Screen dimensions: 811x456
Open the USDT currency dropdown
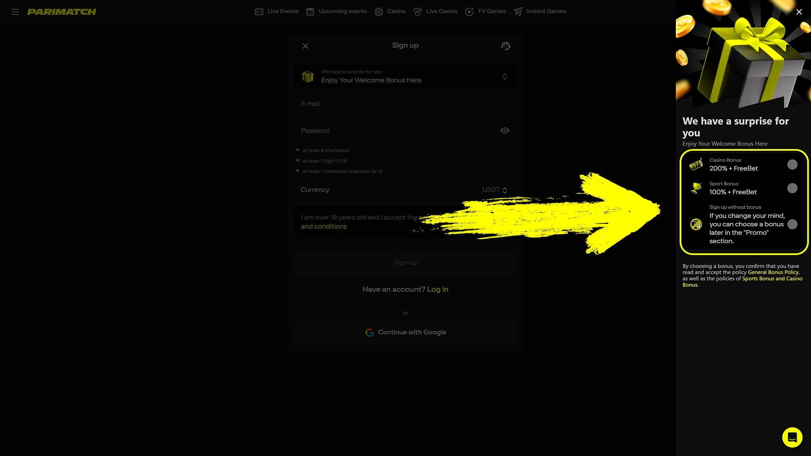pos(495,190)
